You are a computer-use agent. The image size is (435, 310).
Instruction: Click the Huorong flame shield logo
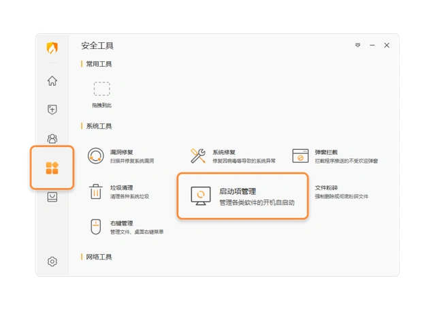pos(52,48)
